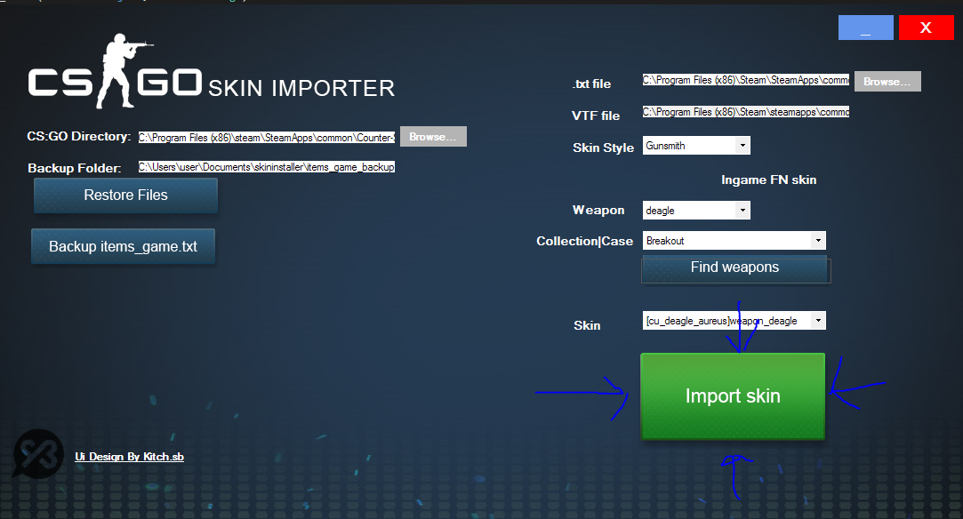Click the Collection|Case label
Image resolution: width=963 pixels, height=519 pixels.
coord(585,241)
